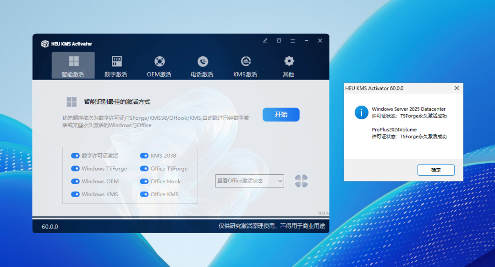Image resolution: width=495 pixels, height=267 pixels.
Task: Click the 开始 start button
Action: [281, 114]
